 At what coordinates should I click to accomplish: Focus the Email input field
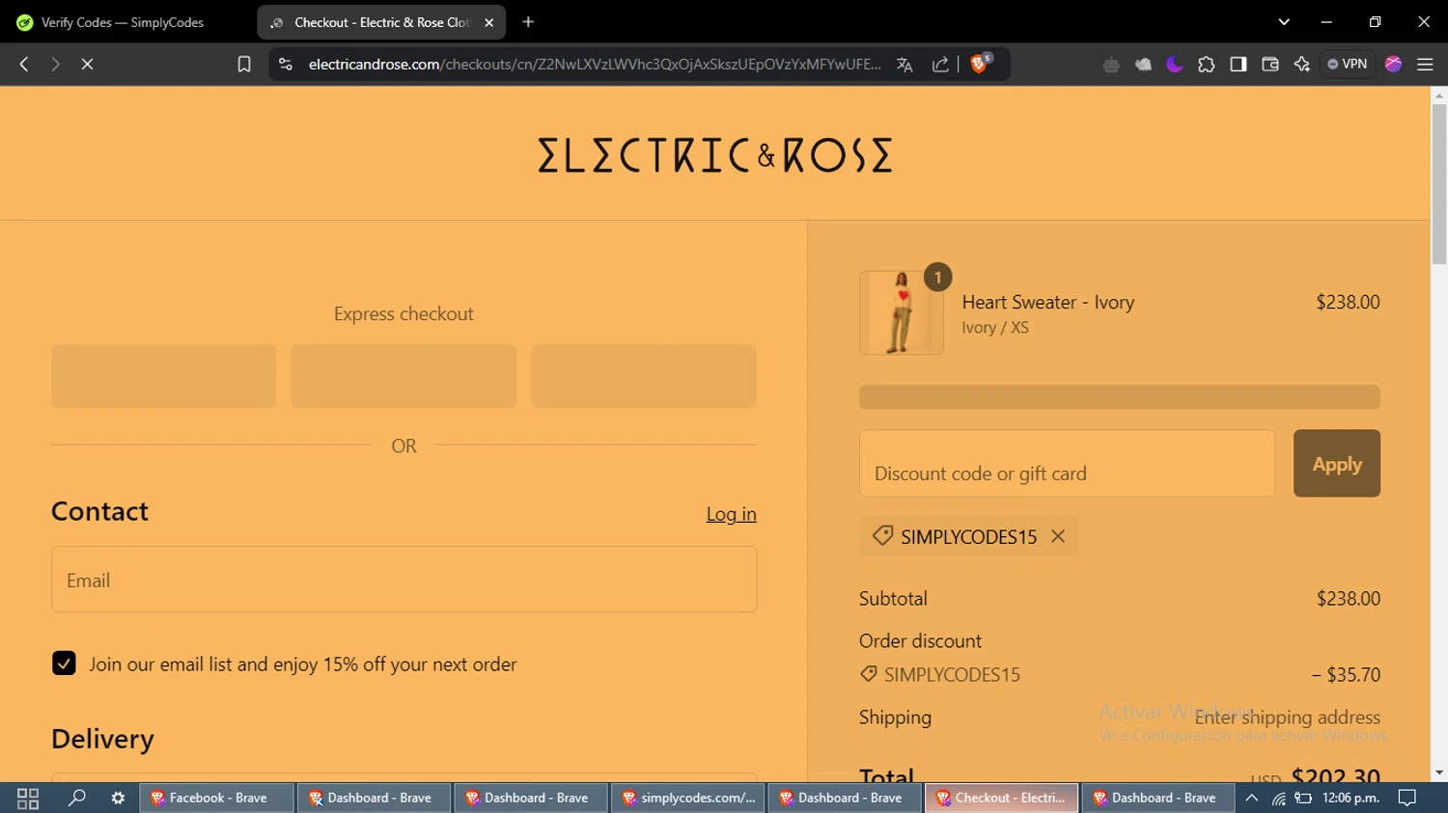tap(404, 580)
